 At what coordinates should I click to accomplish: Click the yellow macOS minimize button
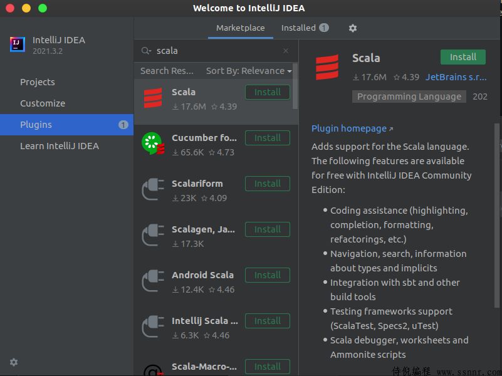(26, 8)
